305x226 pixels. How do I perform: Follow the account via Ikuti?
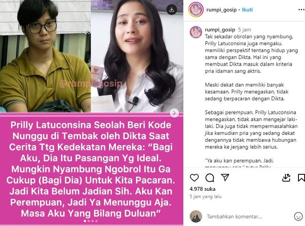coord(247,10)
